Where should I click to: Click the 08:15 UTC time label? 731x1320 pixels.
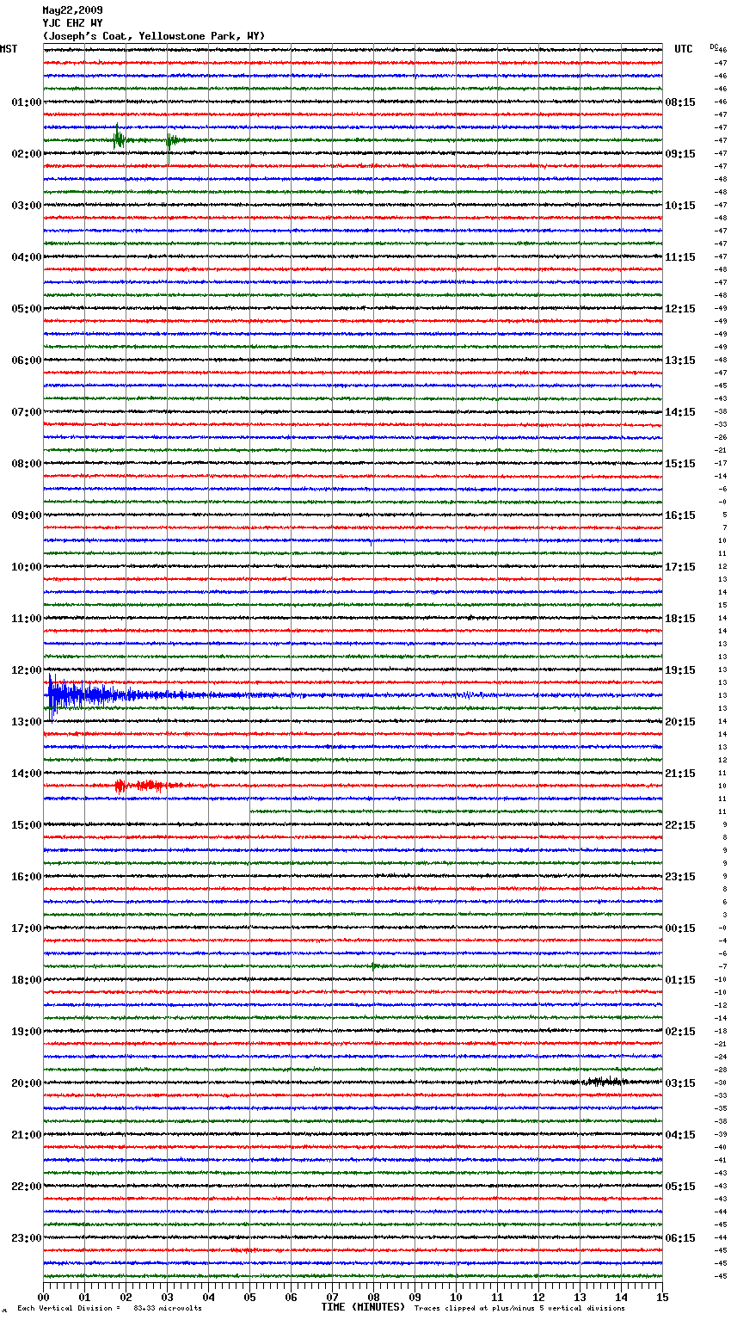tap(680, 102)
